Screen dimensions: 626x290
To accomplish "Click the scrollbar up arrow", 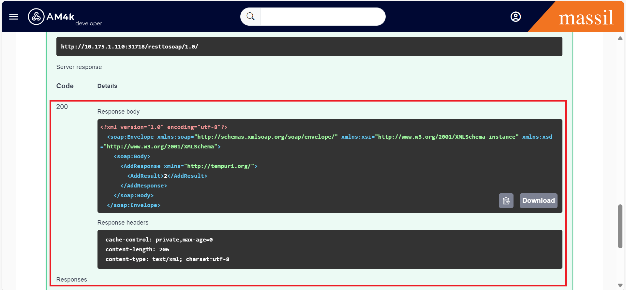I will (620, 38).
